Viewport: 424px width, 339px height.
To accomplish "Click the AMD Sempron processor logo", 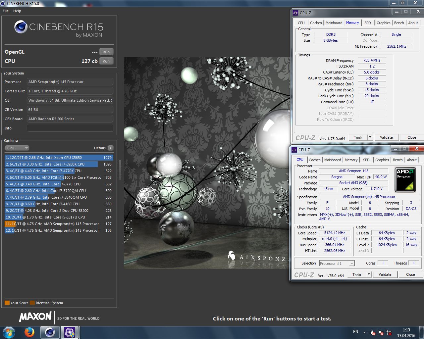I will coord(405,180).
